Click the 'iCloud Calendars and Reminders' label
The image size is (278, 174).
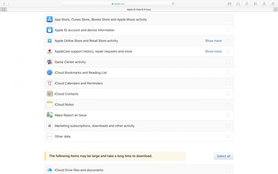pyautogui.click(x=79, y=83)
